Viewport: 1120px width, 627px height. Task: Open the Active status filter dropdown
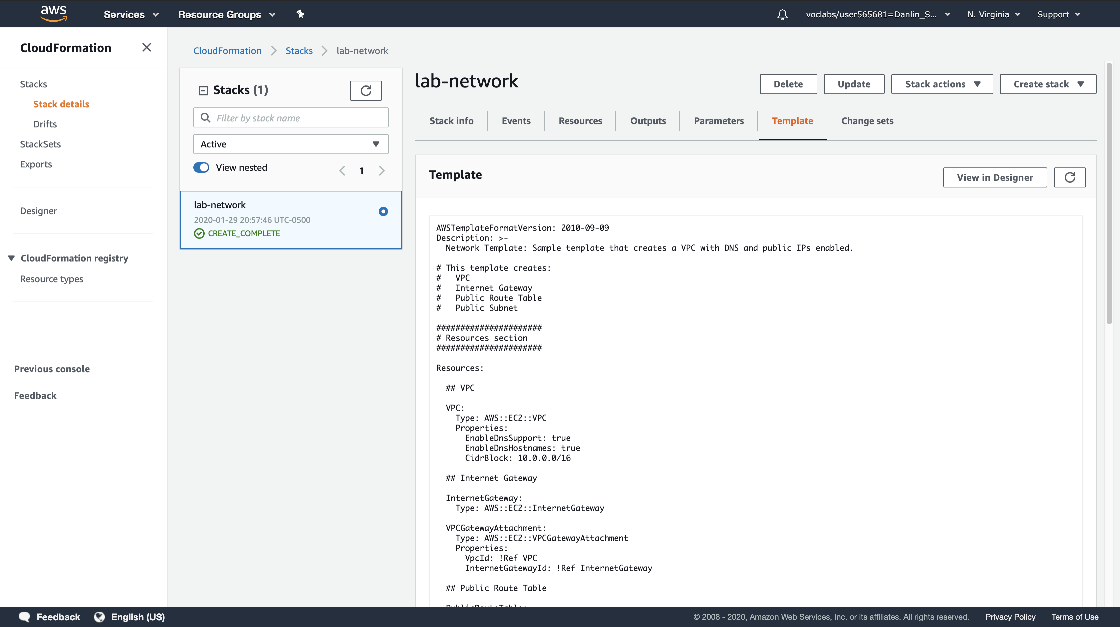tap(290, 144)
